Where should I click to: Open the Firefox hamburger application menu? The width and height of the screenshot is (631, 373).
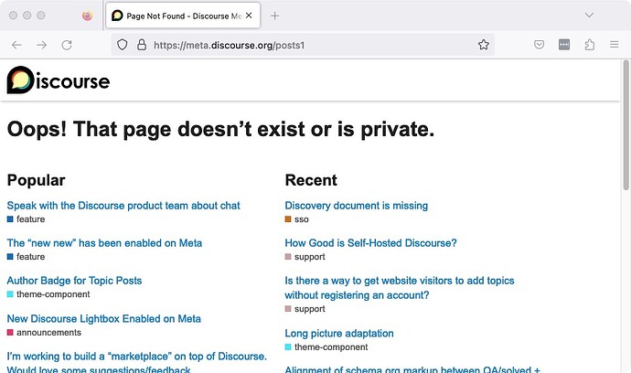coord(615,45)
